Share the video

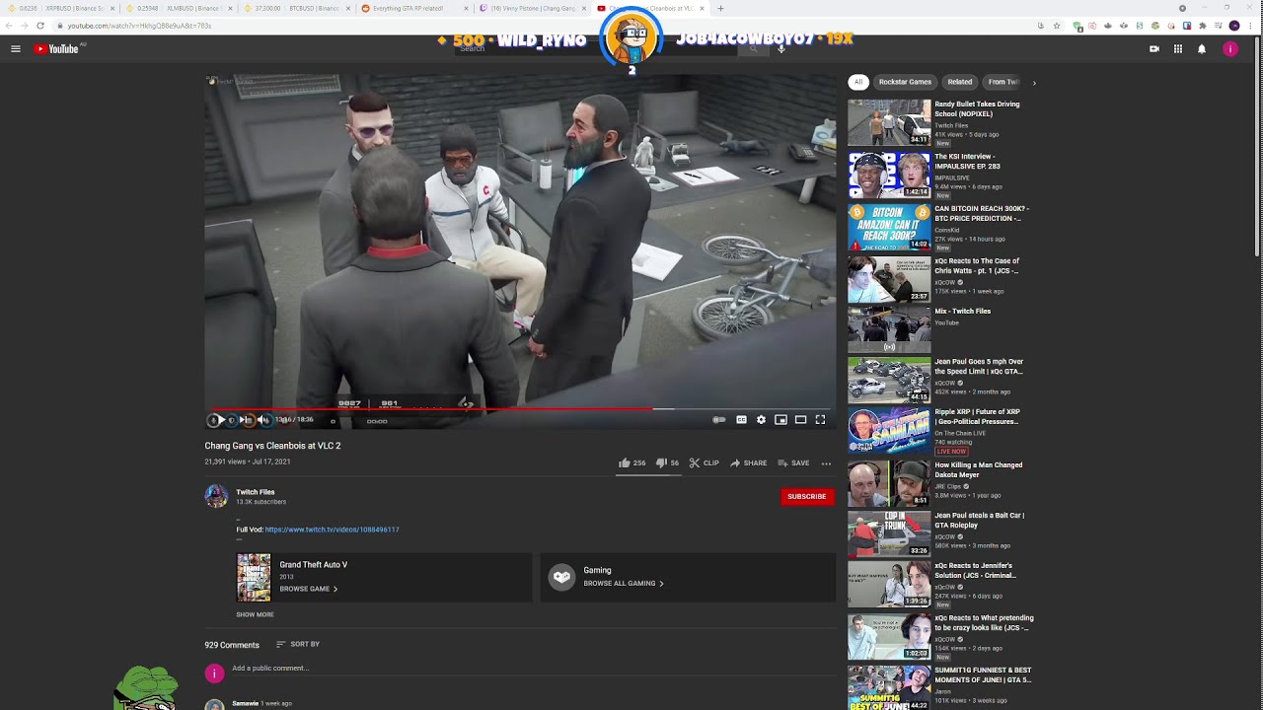coord(749,462)
